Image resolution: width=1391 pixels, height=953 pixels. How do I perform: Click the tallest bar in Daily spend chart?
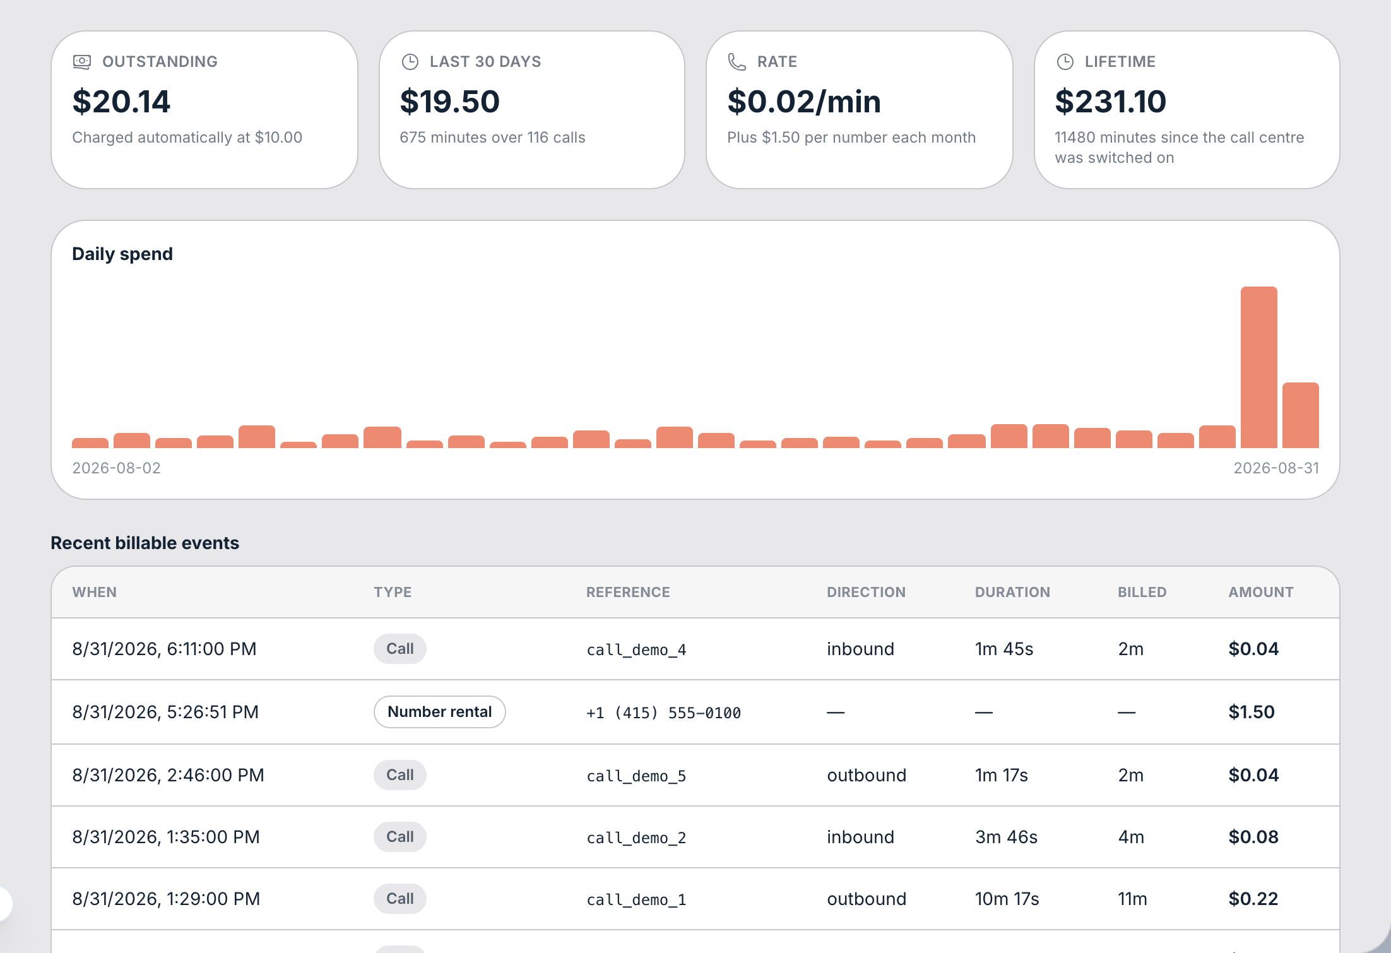[x=1259, y=367]
